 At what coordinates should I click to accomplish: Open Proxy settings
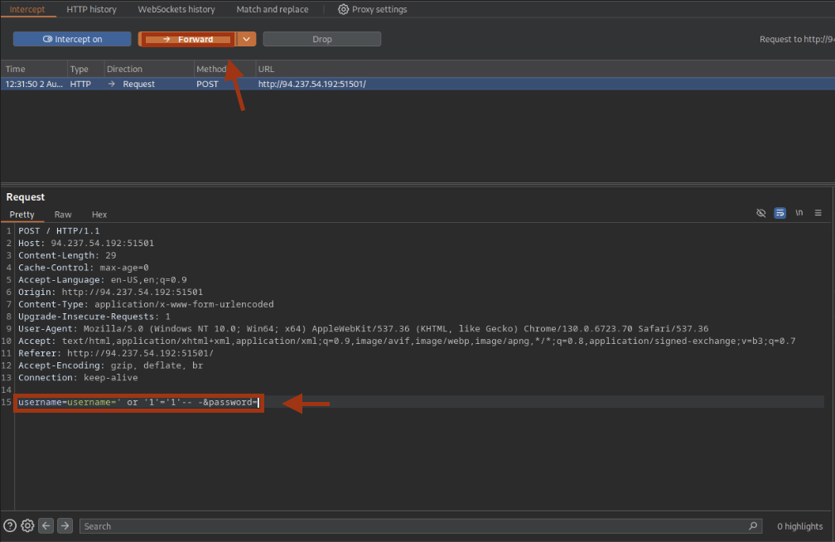372,9
